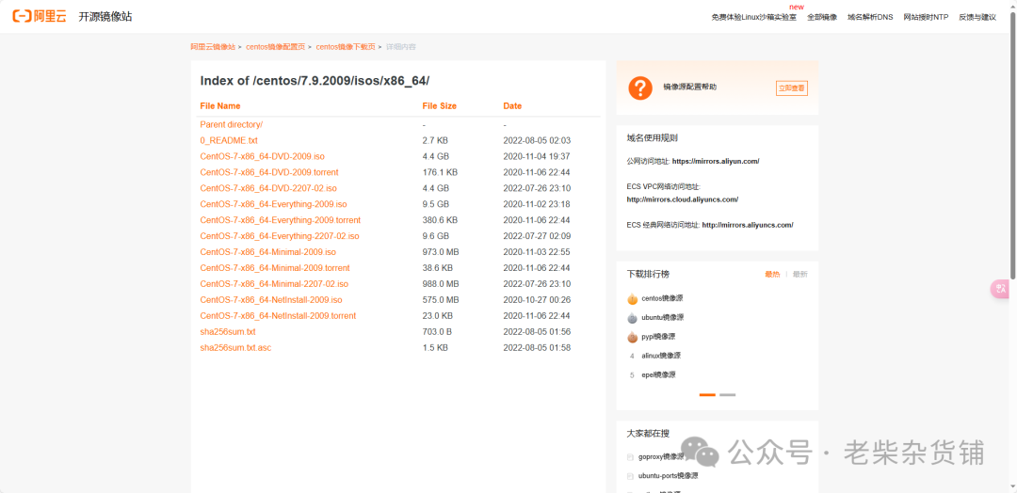Click 开源镜像站 site title

pyautogui.click(x=105, y=17)
